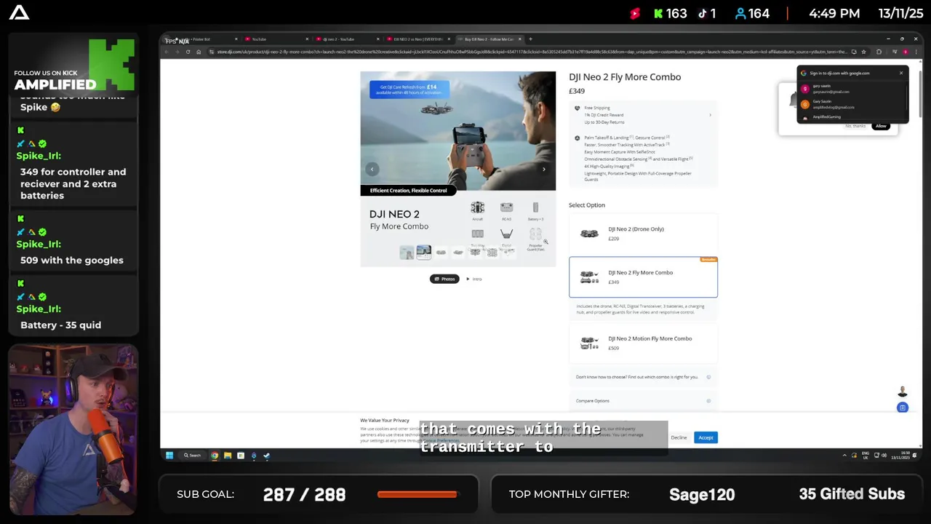Open a new browser tab
The width and height of the screenshot is (931, 524).
tap(530, 39)
